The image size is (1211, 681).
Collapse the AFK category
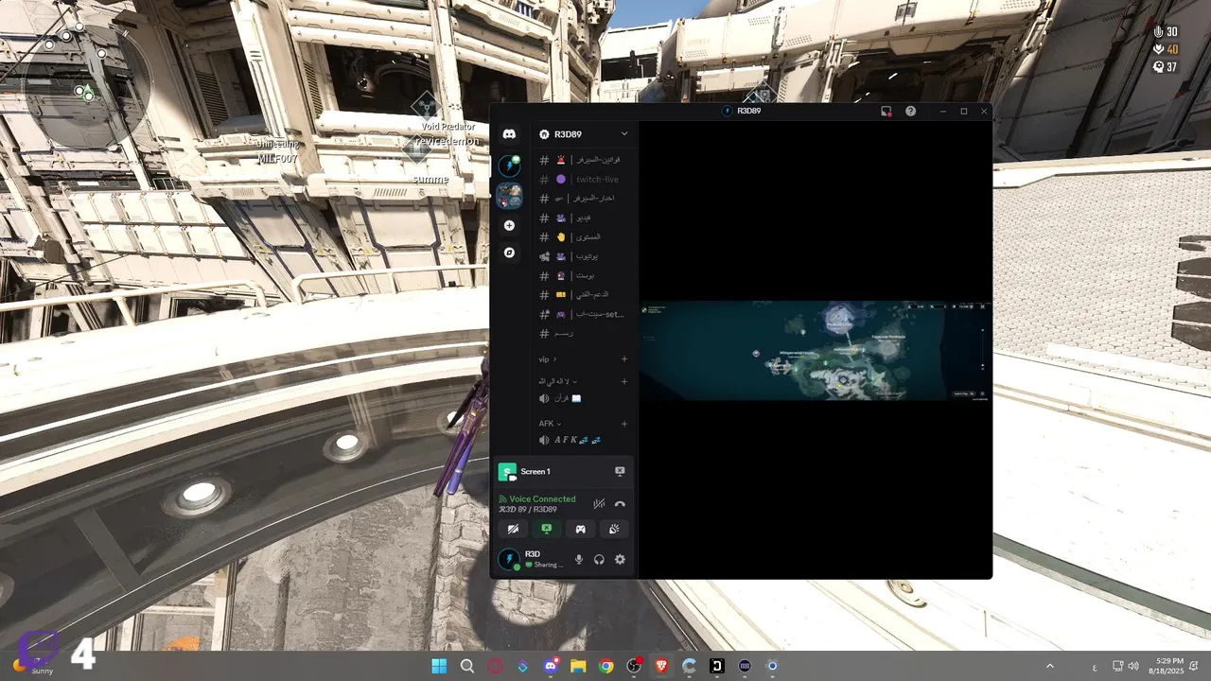(550, 424)
